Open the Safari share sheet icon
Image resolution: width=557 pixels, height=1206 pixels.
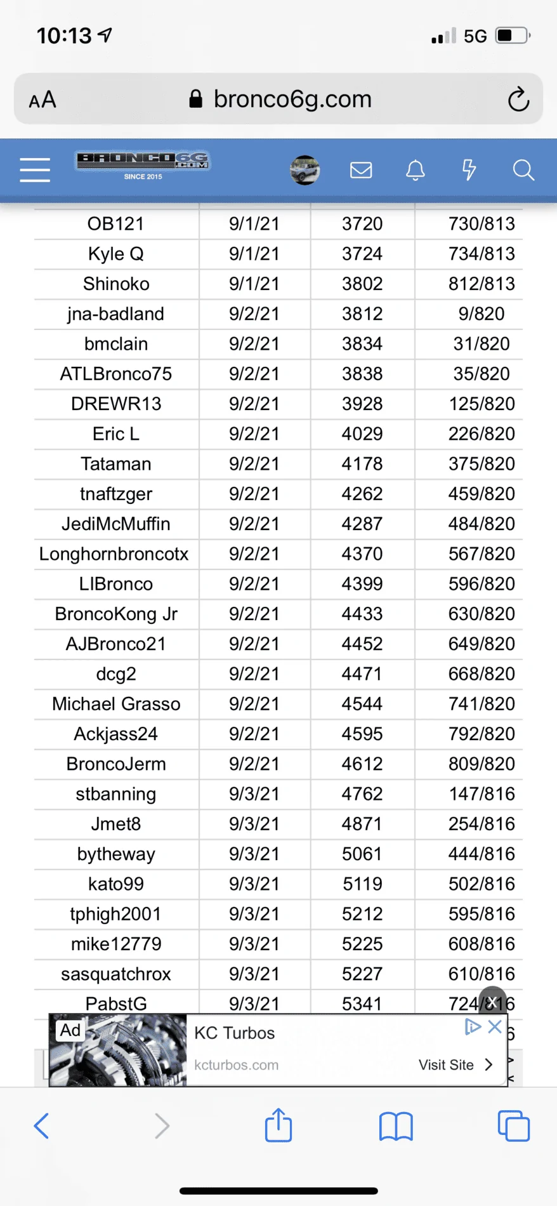278,1125
